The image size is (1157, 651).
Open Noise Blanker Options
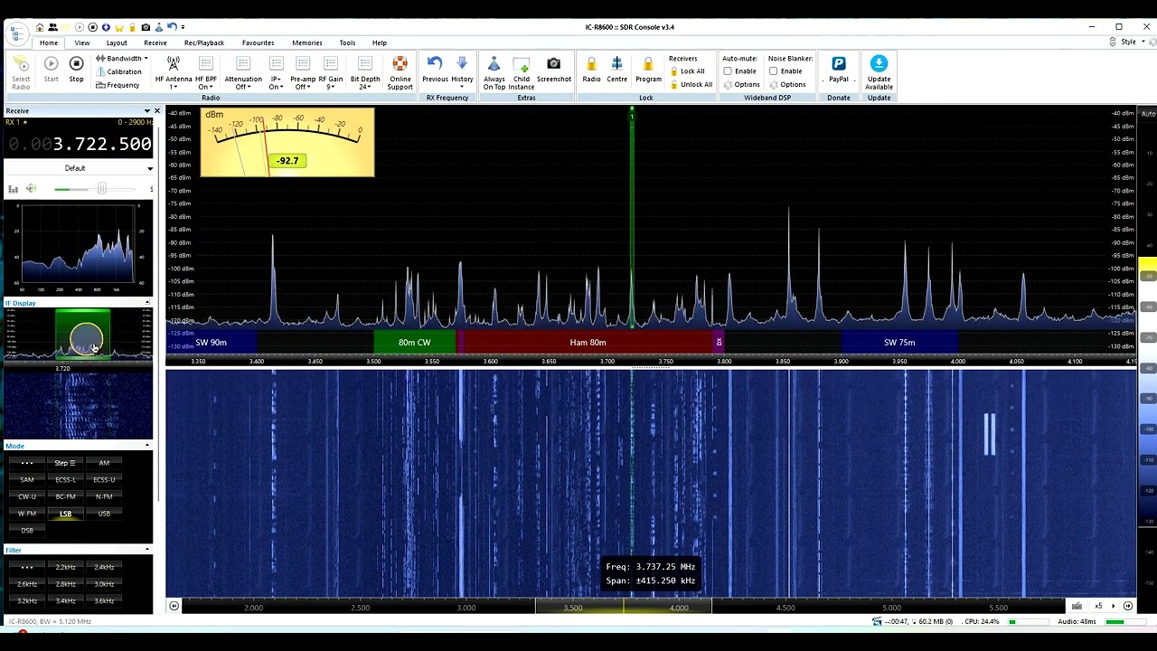pos(787,84)
